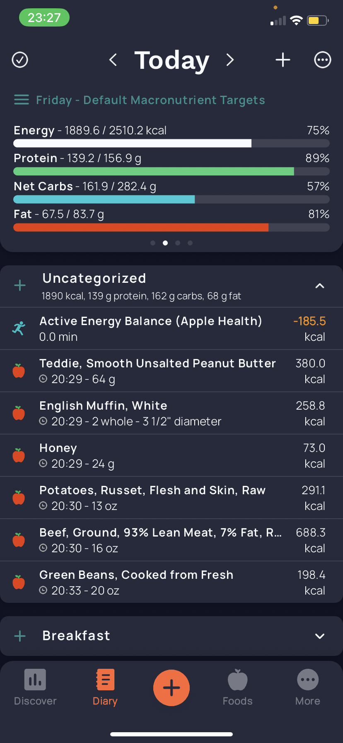Collapse the Uncategorized section chevron

320,286
